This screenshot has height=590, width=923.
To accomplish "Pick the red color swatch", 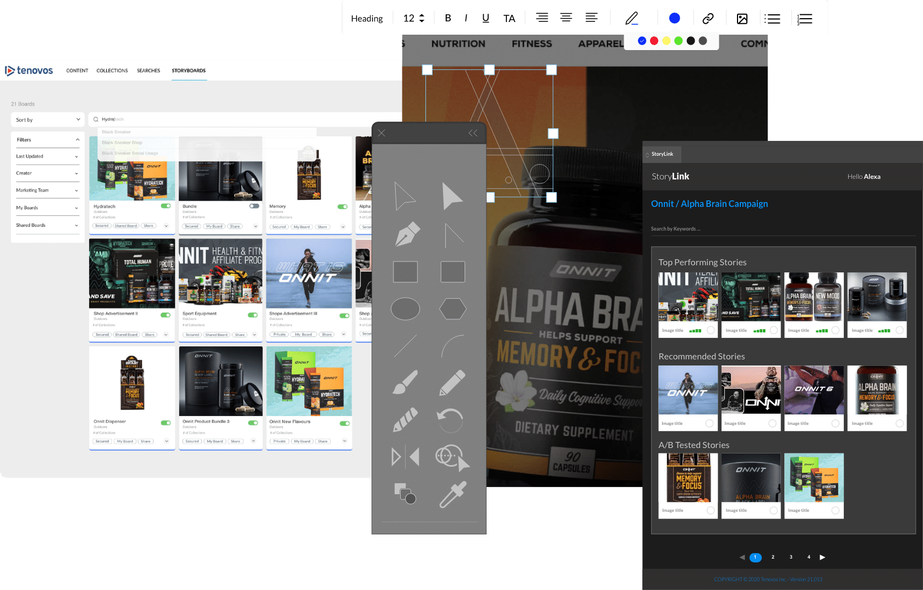I will coord(654,41).
